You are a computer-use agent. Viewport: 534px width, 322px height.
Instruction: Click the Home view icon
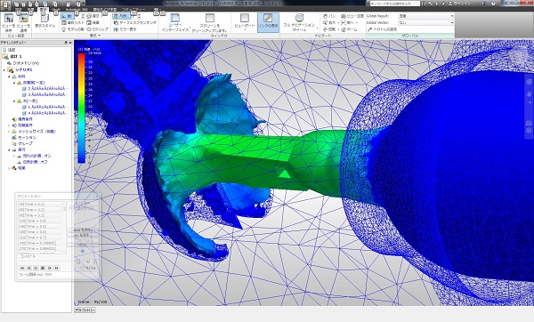click(x=349, y=29)
